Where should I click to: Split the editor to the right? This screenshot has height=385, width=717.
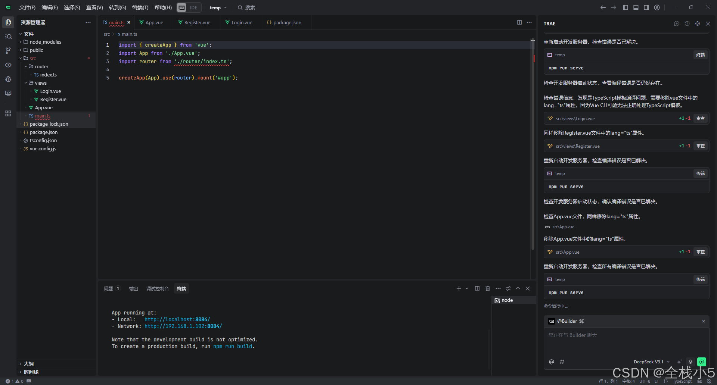(519, 22)
